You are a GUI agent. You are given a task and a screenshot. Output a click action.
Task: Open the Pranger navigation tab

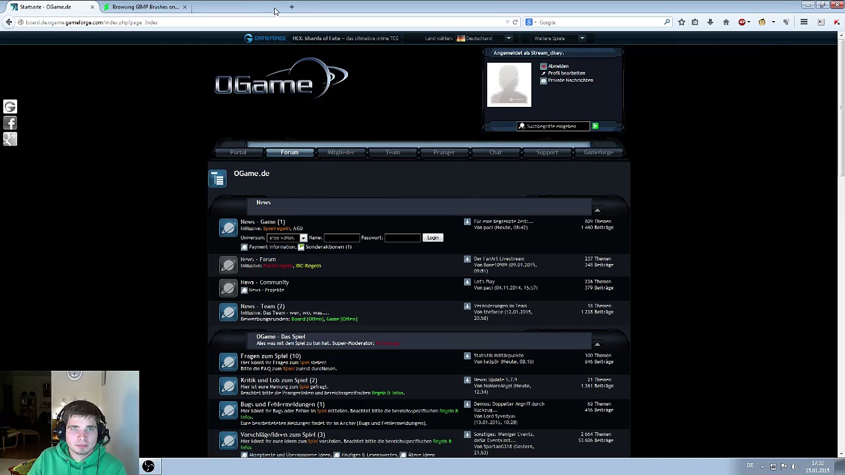click(444, 152)
